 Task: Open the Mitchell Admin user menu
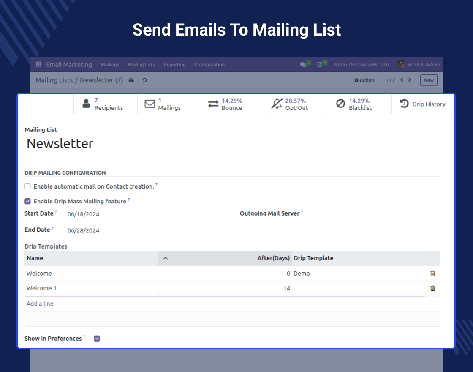point(419,65)
